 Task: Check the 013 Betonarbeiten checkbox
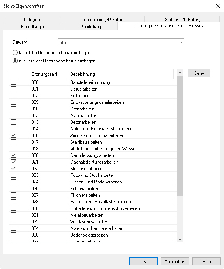[14, 122]
